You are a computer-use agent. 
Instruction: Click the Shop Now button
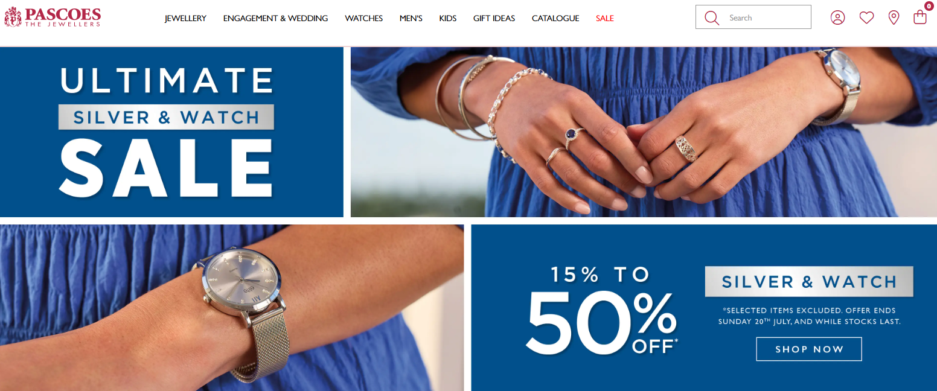tap(809, 349)
